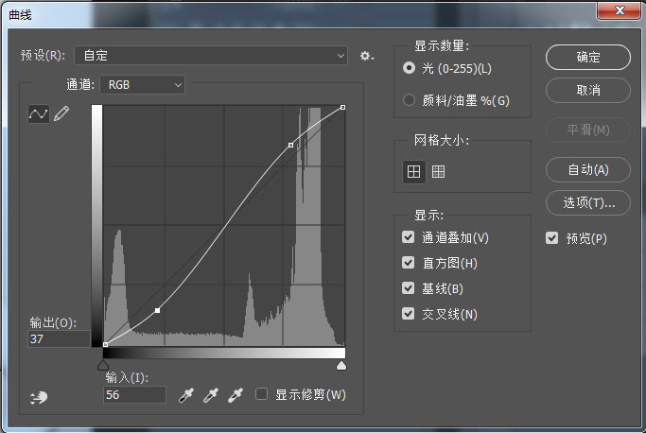Enable the 显示修剪(W) show clipping checkbox

[261, 394]
